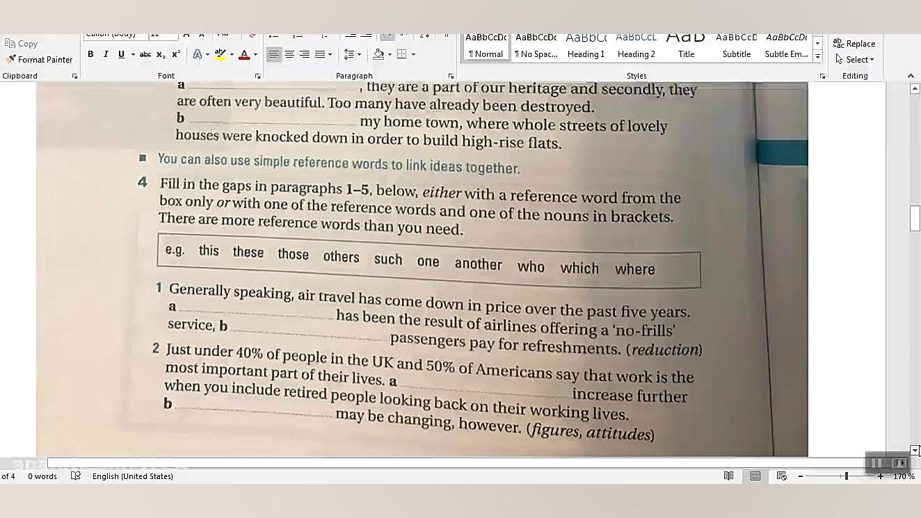The image size is (921, 518).
Task: Apply yellow Text Highlight Color
Action: click(221, 54)
